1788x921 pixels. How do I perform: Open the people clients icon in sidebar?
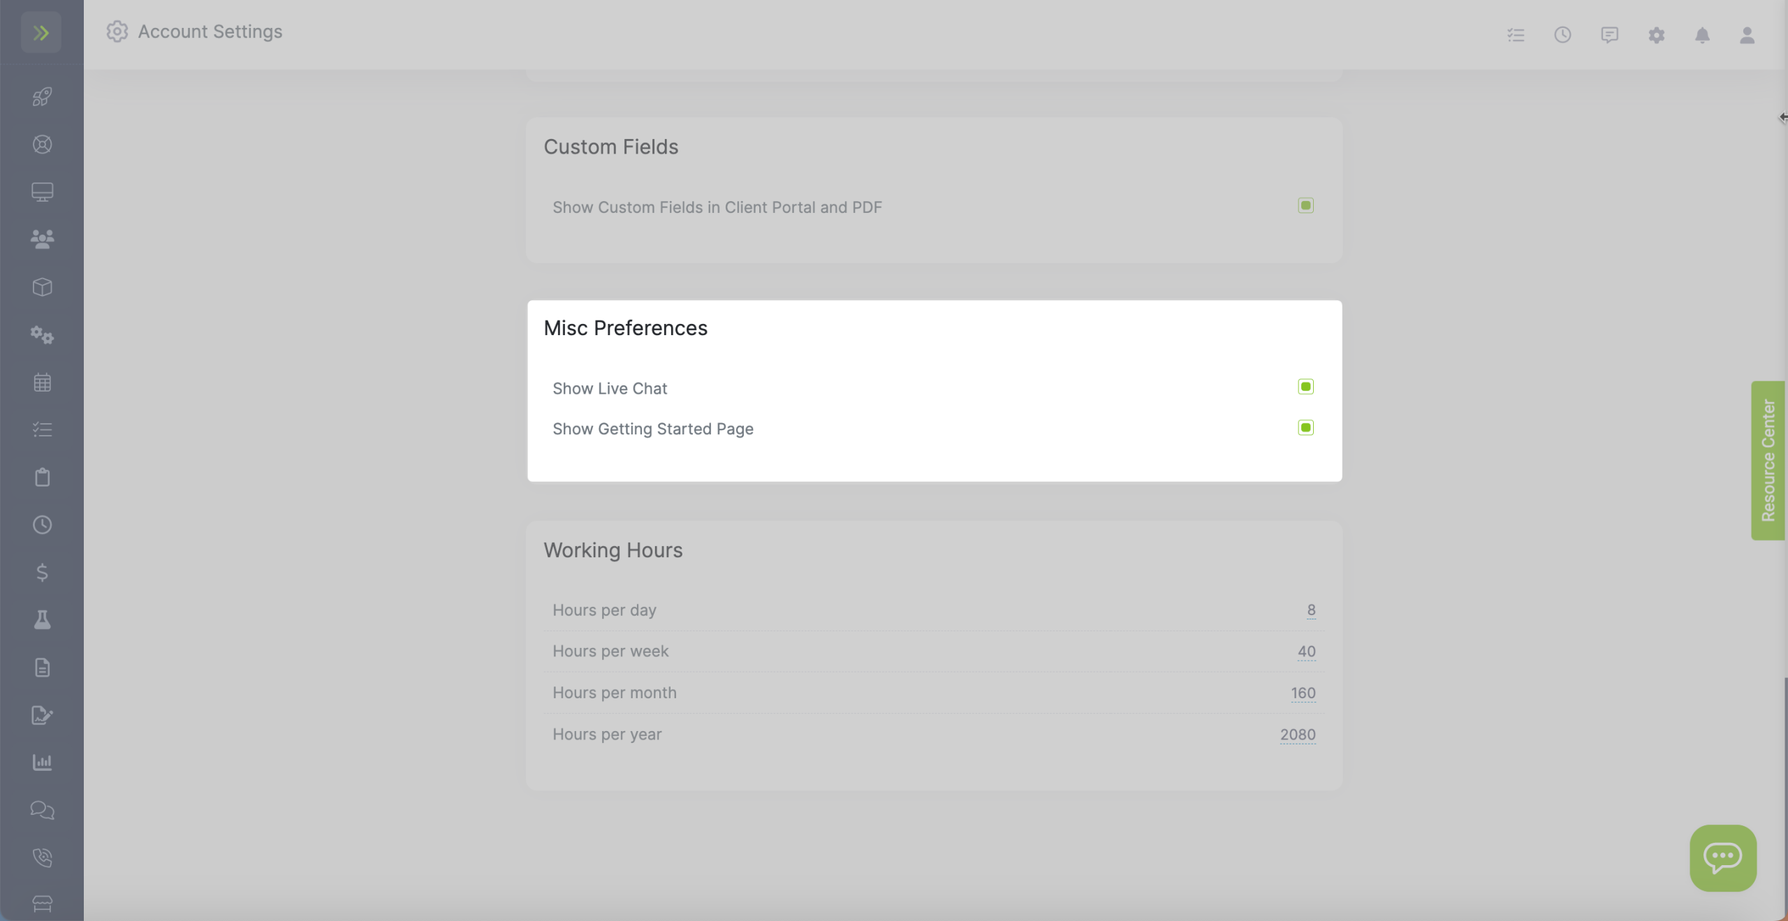pyautogui.click(x=42, y=240)
